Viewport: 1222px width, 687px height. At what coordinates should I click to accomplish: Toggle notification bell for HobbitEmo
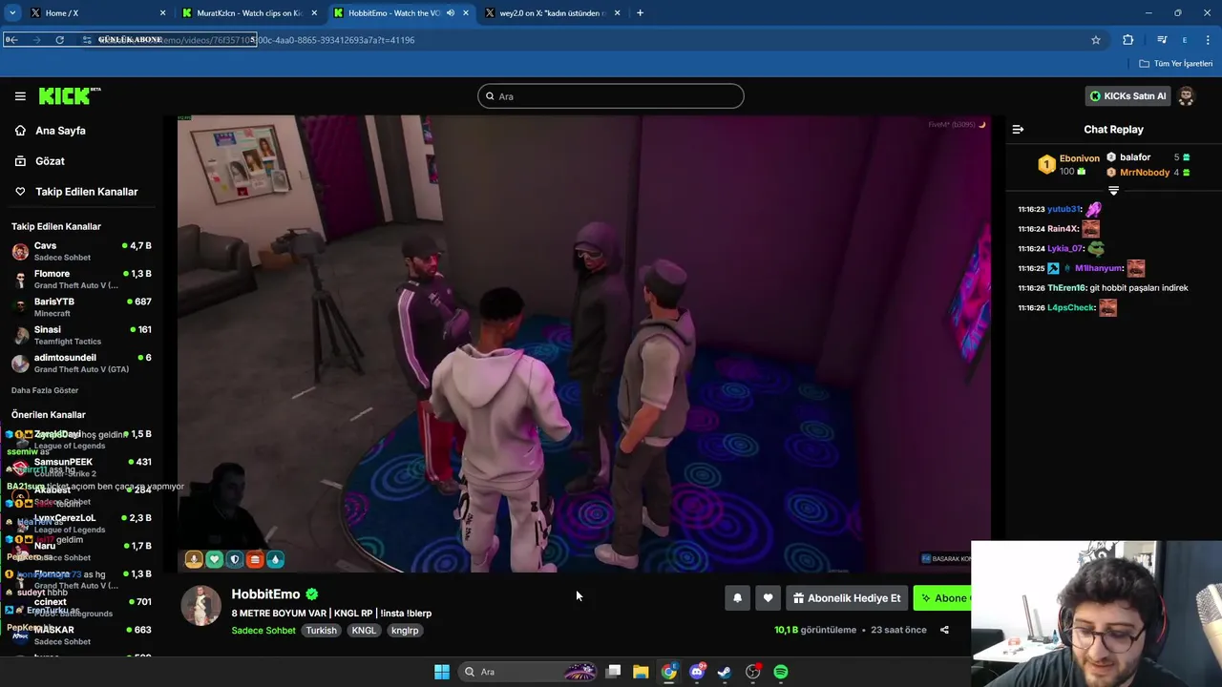pyautogui.click(x=737, y=598)
